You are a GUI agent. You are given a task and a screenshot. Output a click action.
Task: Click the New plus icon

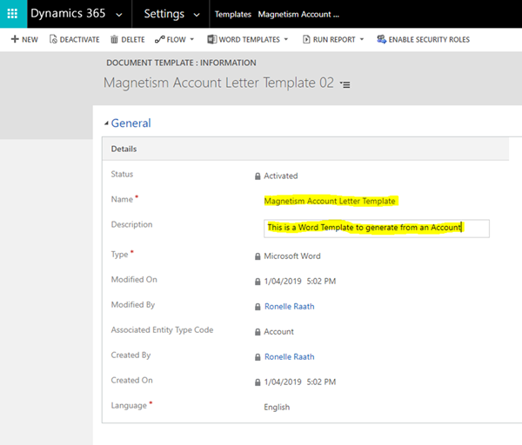15,39
